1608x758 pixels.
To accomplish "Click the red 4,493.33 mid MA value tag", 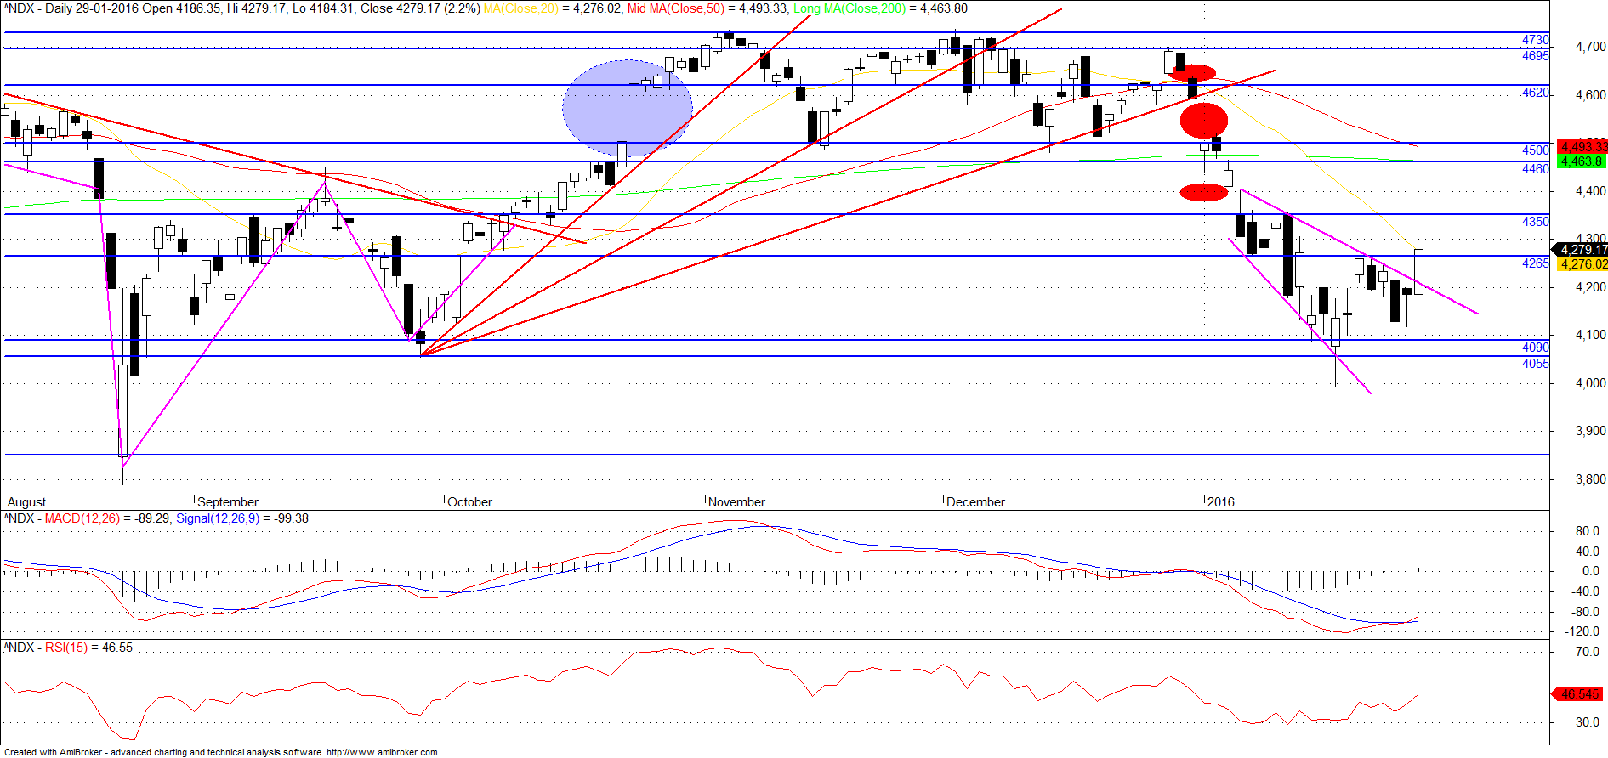I will tap(1581, 147).
